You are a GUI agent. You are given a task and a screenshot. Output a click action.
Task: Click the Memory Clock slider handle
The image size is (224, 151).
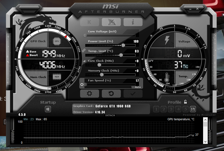click(102, 75)
